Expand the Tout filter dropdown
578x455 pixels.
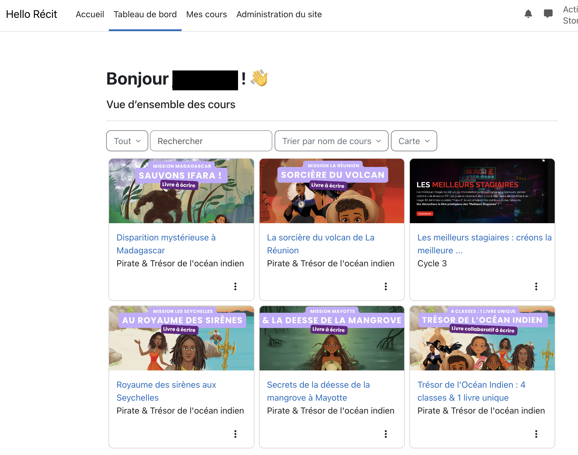point(127,141)
